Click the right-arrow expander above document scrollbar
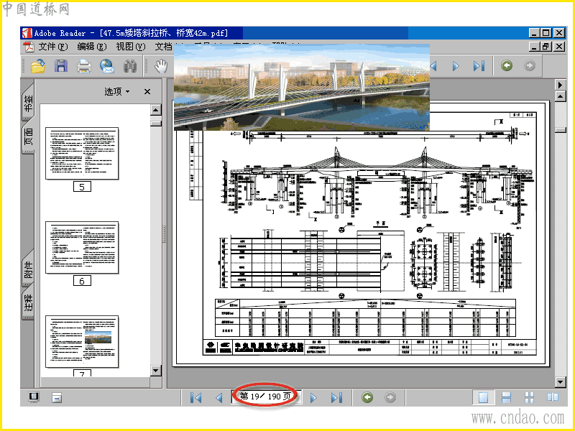The image size is (575, 431). [x=561, y=85]
